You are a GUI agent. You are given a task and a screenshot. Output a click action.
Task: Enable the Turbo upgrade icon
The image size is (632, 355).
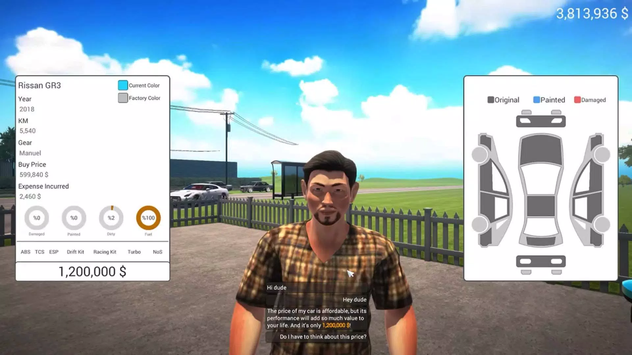point(134,252)
